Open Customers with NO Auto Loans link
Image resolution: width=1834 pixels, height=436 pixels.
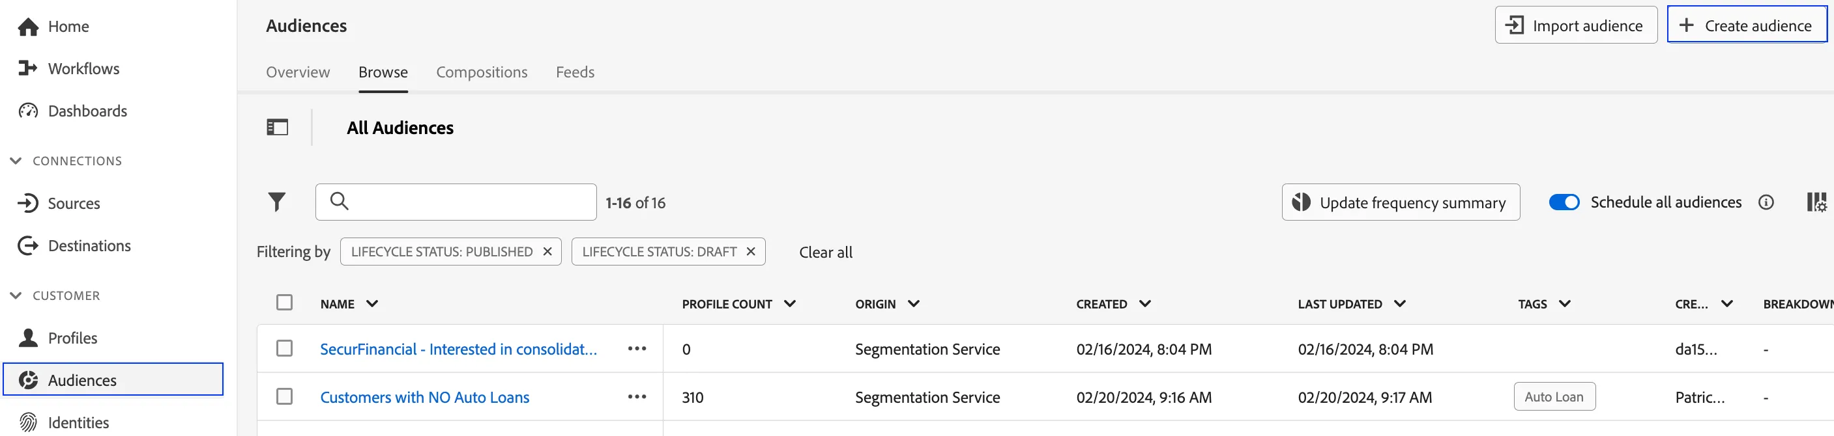(425, 398)
